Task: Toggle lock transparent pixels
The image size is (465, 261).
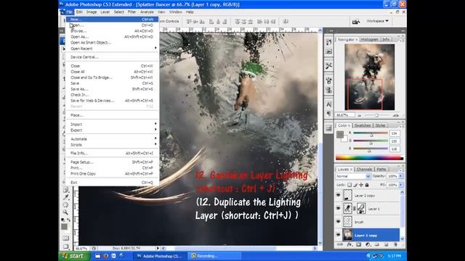Action: (349, 185)
